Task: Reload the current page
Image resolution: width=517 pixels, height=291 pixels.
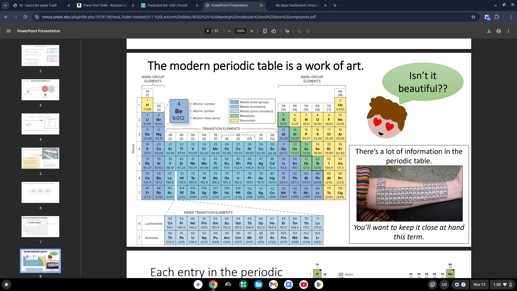Action: tap(25, 17)
